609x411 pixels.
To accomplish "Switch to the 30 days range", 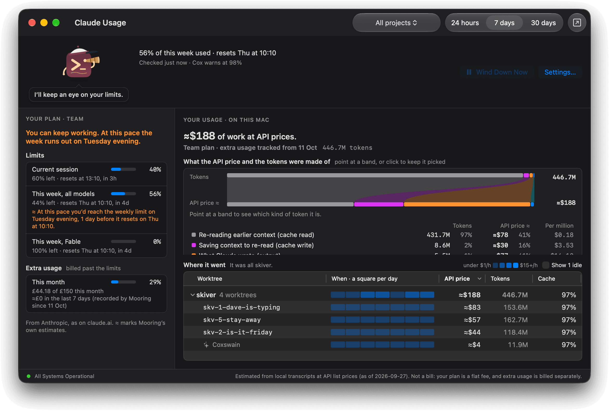I will tap(543, 23).
